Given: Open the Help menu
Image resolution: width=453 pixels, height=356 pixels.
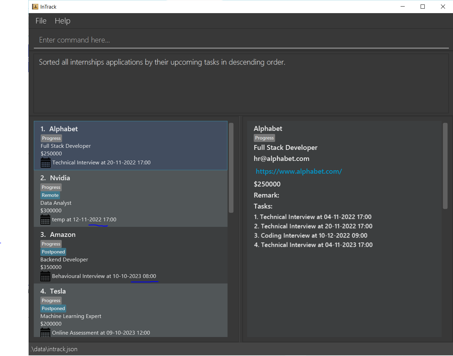Looking at the screenshot, I should [x=62, y=21].
